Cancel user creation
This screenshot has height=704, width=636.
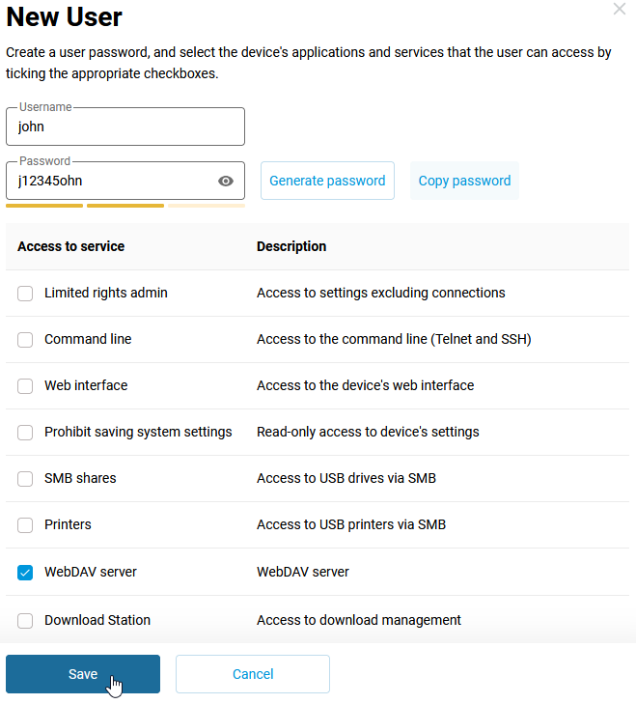(253, 674)
